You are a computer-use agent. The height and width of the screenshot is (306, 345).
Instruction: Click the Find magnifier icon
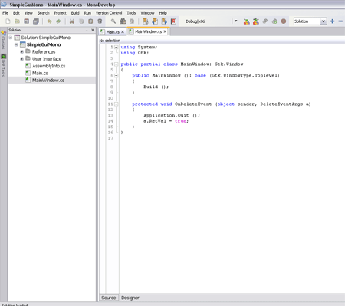click(113, 21)
